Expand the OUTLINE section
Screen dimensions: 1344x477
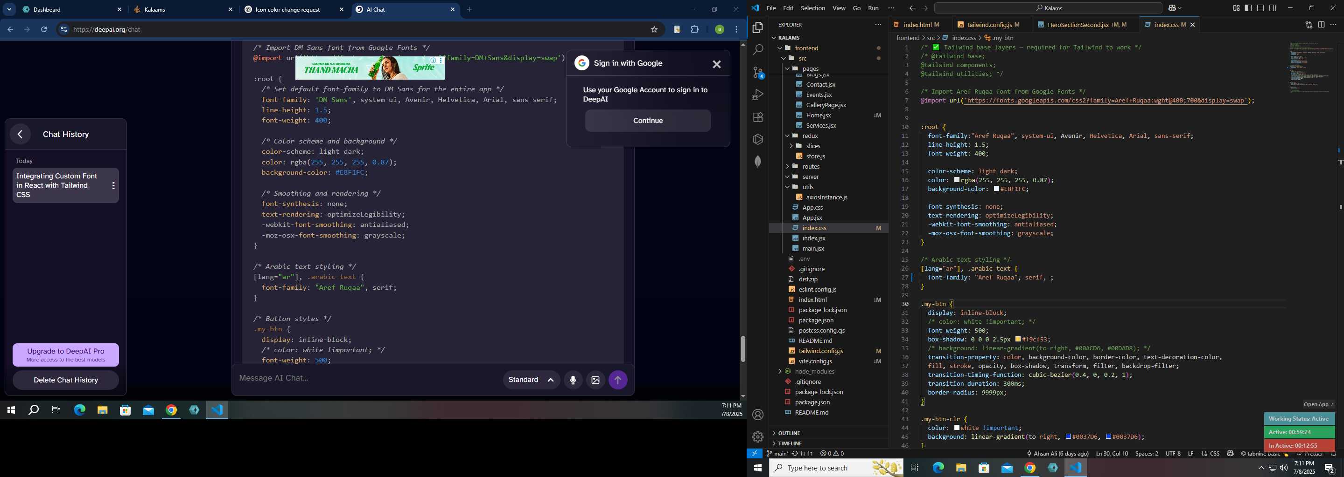click(x=788, y=433)
